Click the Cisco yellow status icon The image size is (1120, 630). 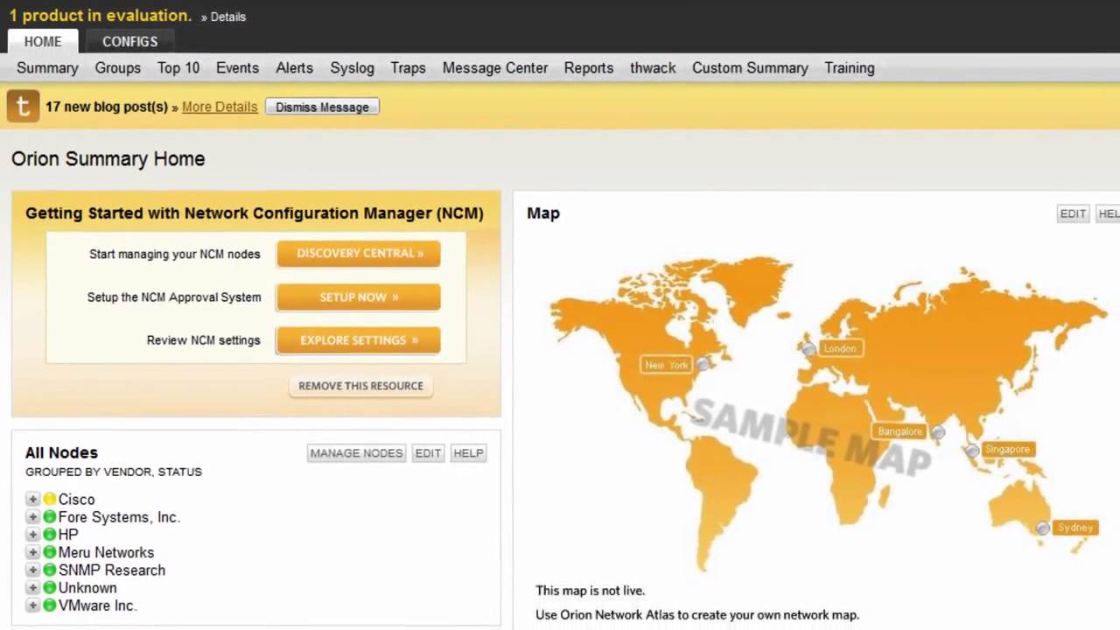point(50,500)
